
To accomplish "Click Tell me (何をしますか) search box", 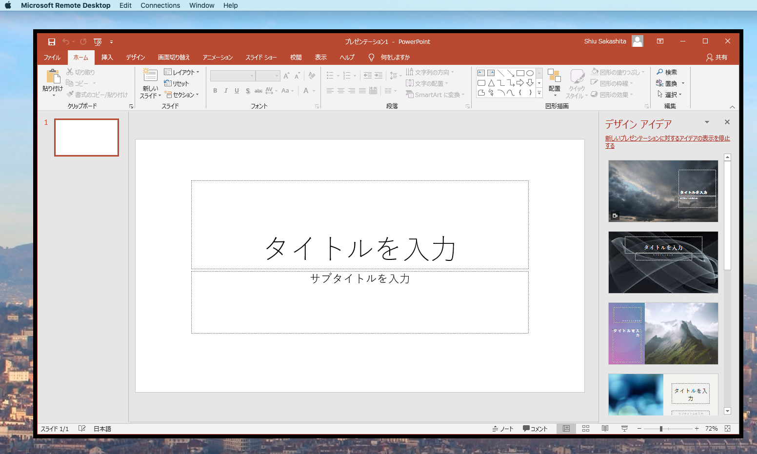I will [x=389, y=58].
